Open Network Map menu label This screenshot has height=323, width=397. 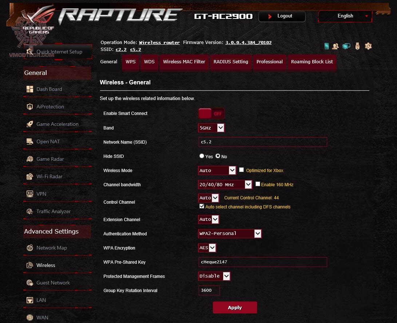[x=52, y=248]
